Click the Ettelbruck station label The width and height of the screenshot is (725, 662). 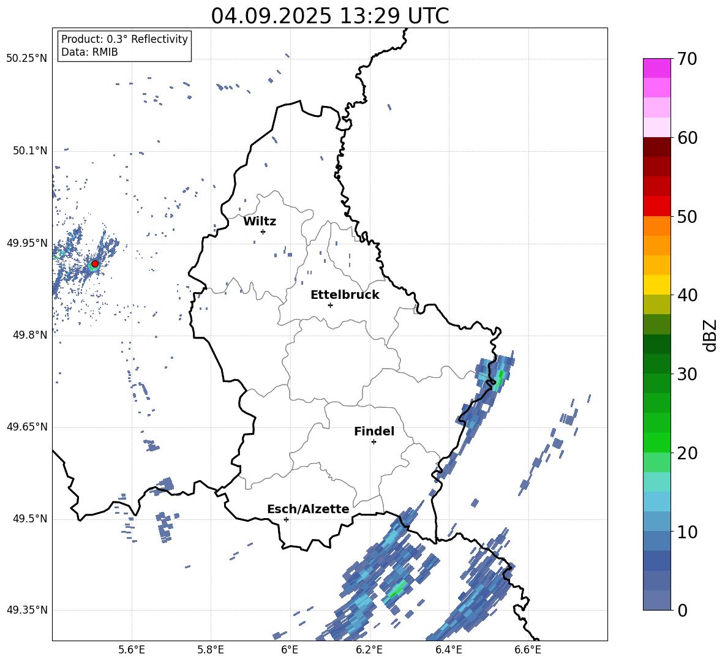click(345, 295)
